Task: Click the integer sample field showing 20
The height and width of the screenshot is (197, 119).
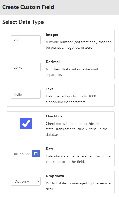Action: click(26, 40)
